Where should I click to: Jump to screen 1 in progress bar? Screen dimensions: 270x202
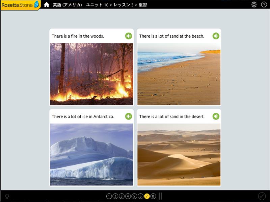coord(109,196)
